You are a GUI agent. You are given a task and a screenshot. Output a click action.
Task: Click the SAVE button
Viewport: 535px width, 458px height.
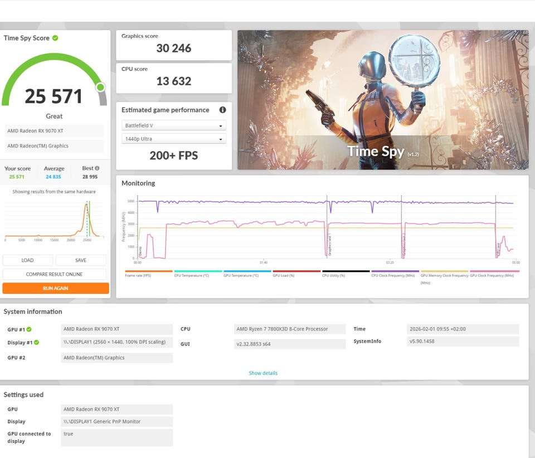(81, 260)
